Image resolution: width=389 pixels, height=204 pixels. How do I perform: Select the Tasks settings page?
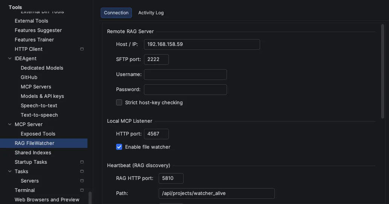pos(21,171)
